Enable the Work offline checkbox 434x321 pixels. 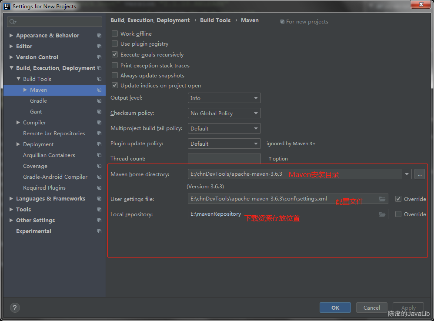coord(115,33)
